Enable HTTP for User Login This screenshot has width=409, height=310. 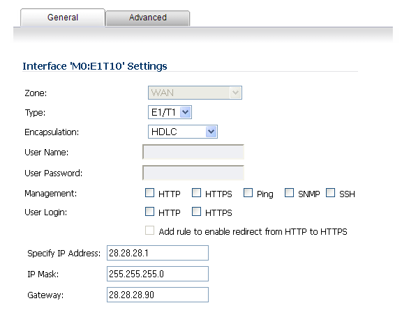tap(150, 212)
